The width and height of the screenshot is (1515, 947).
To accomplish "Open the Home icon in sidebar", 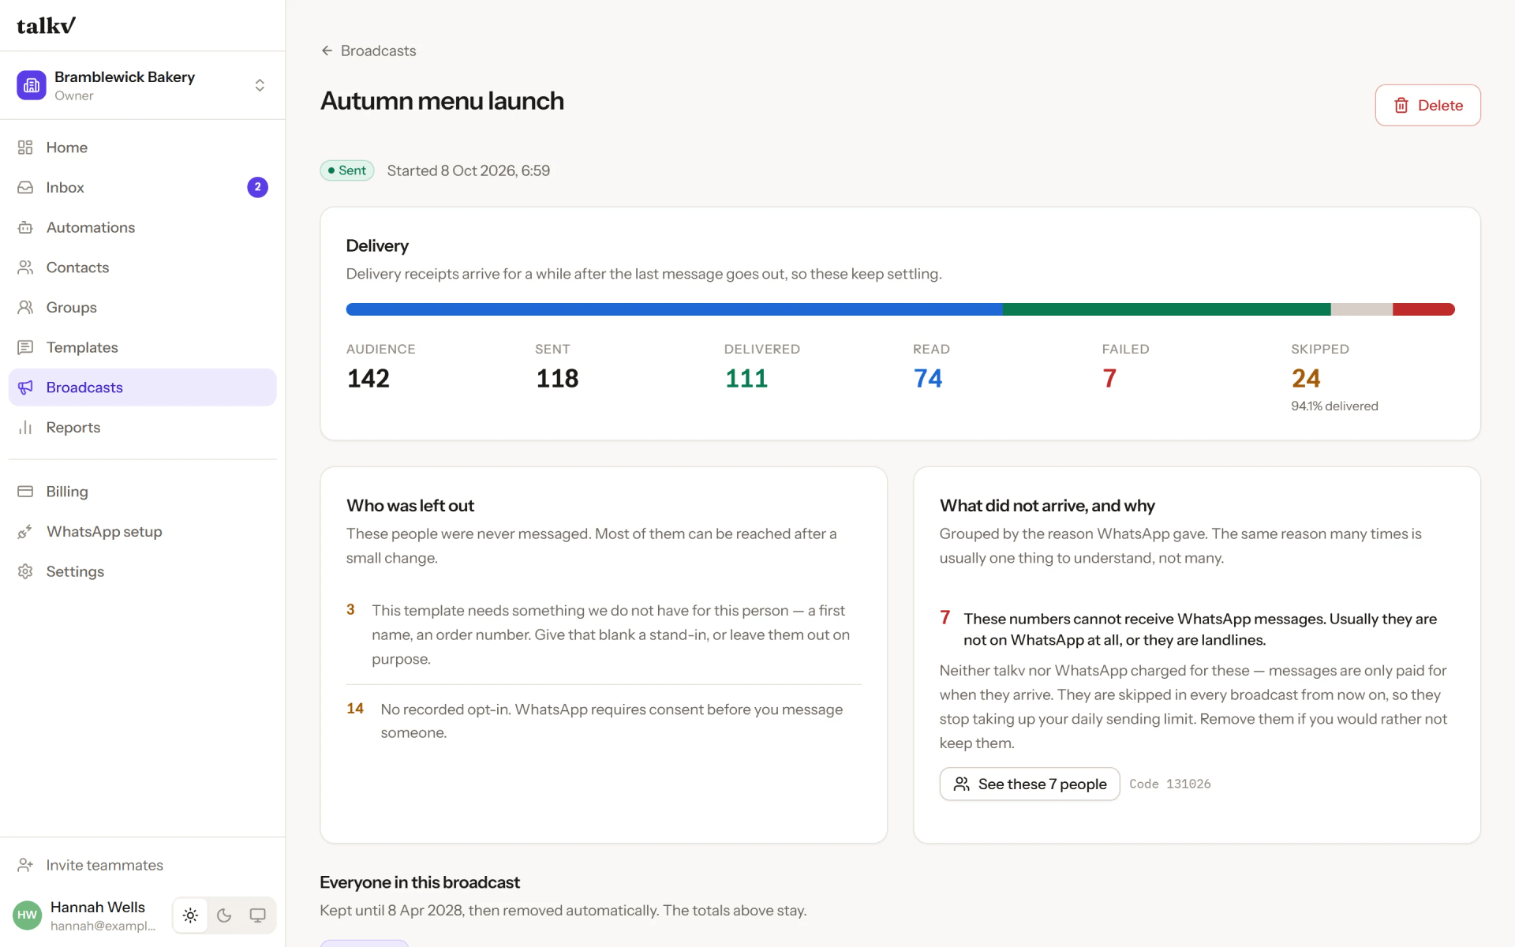I will click(25, 148).
